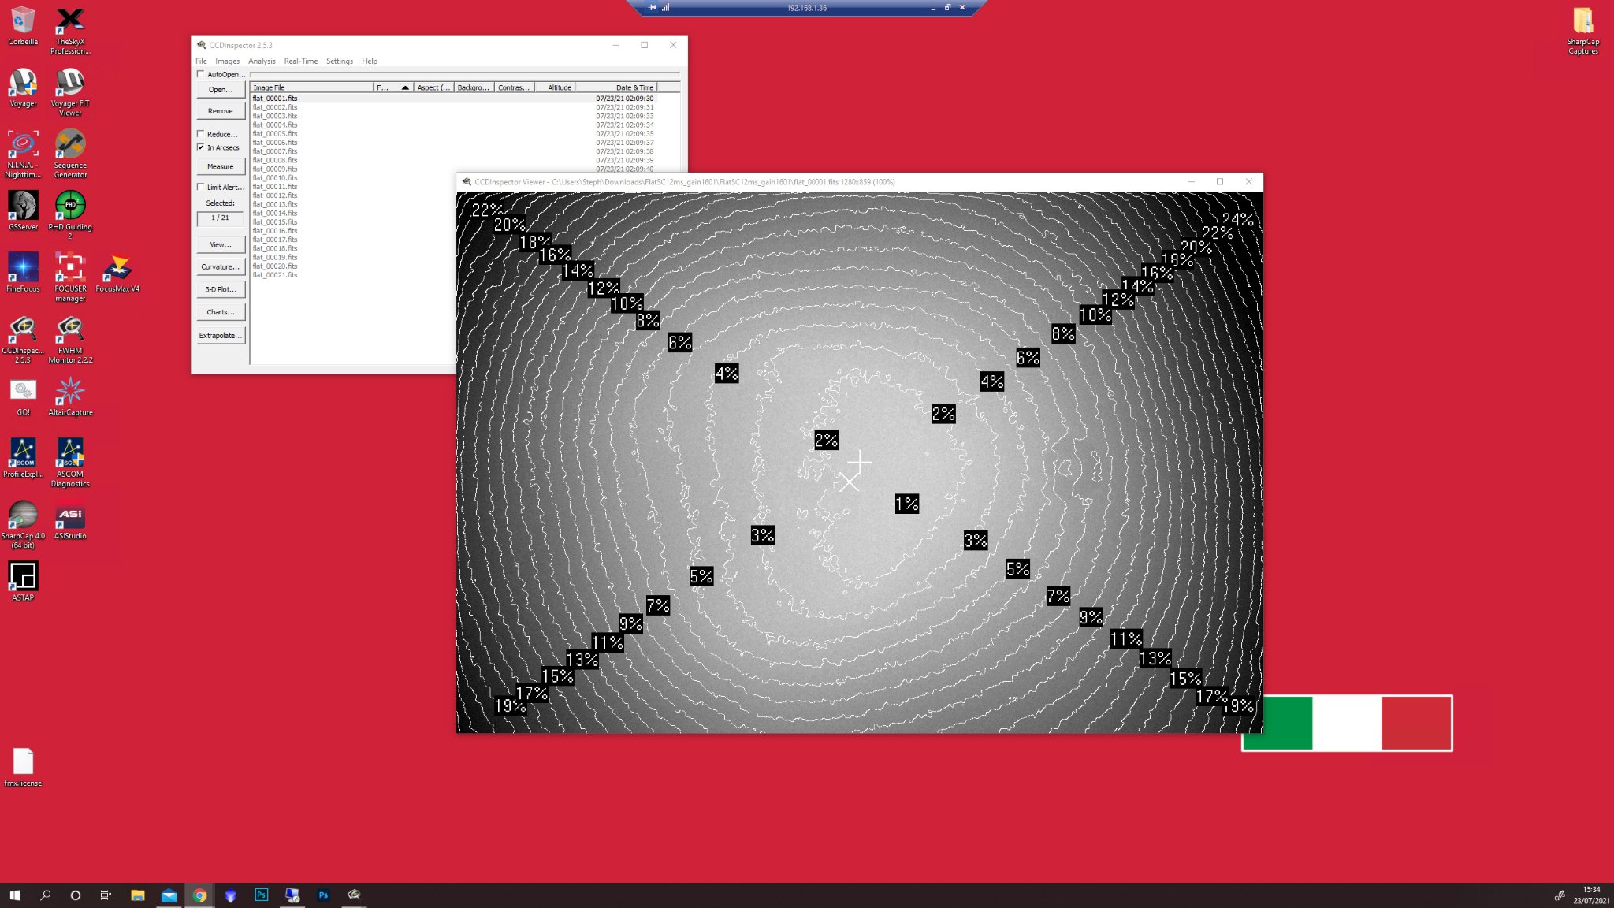Image resolution: width=1614 pixels, height=908 pixels.
Task: Click the Background column header
Action: point(474,87)
